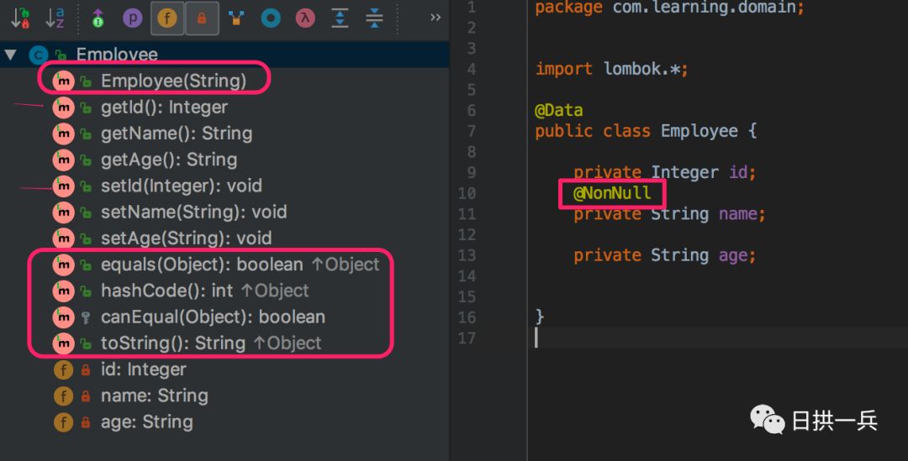Click the @Data annotation
Viewport: 908px width, 461px height.
558,111
